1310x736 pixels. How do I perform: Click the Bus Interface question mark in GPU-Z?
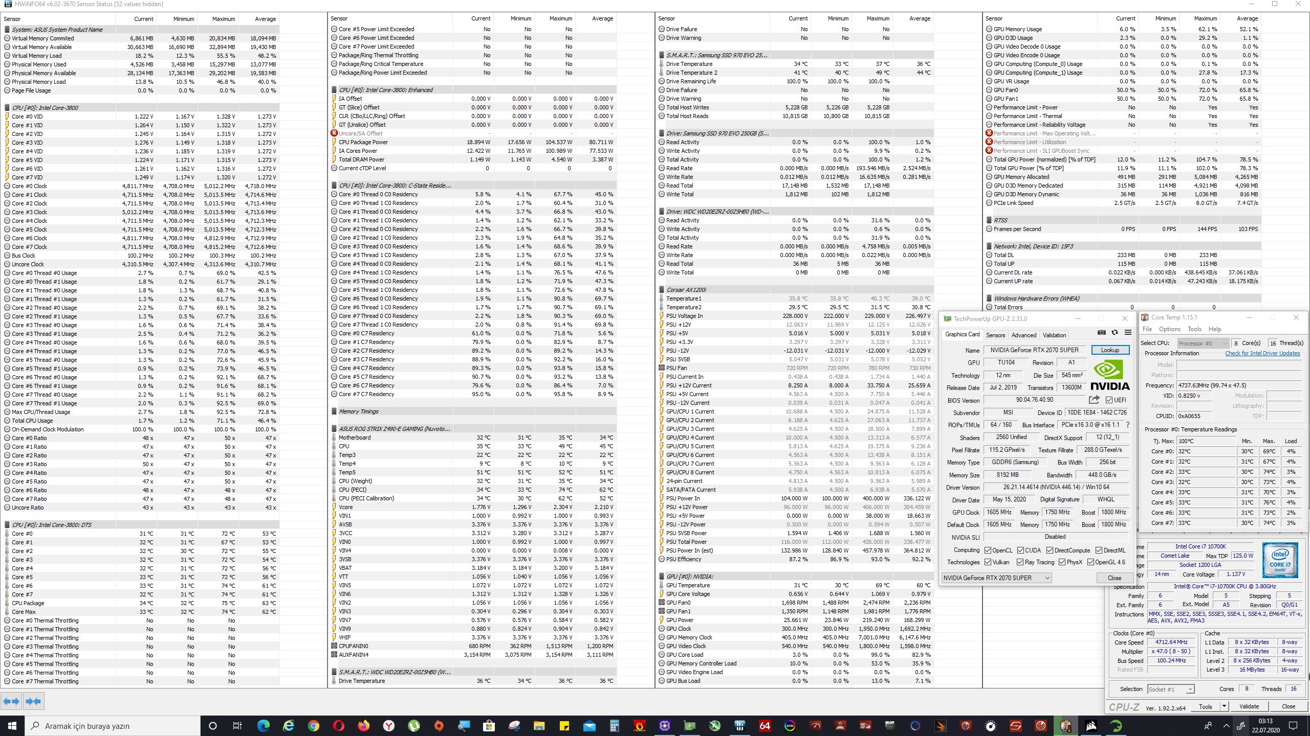click(x=1128, y=425)
